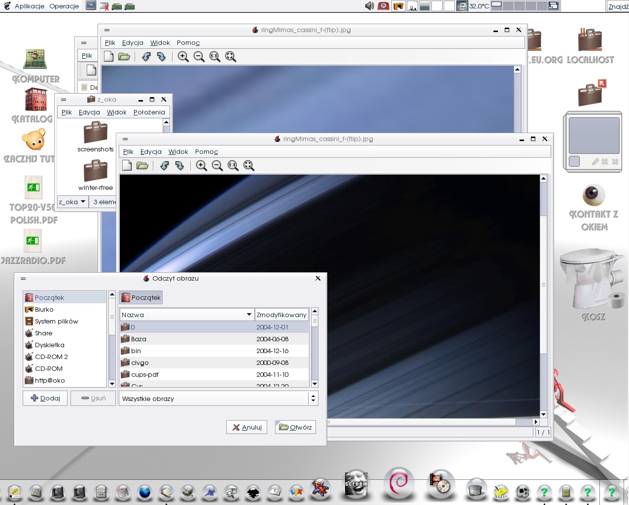This screenshot has width=629, height=505.
Task: Select Dyskietka in the places list
Action: pos(65,345)
